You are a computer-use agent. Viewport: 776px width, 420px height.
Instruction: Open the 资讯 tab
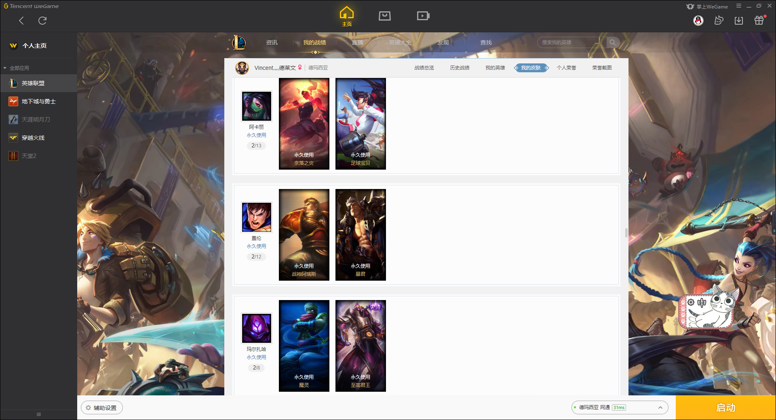[272, 42]
